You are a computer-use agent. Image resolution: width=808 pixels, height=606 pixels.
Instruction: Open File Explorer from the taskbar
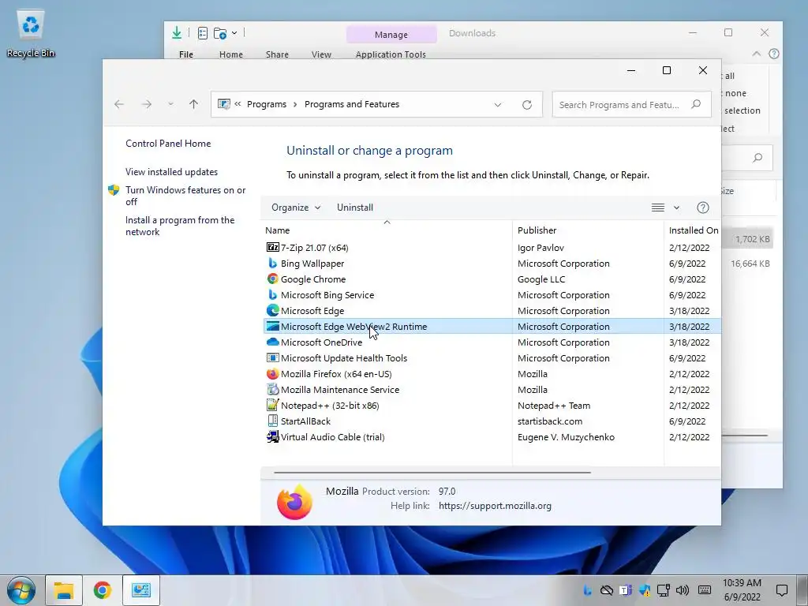point(64,590)
